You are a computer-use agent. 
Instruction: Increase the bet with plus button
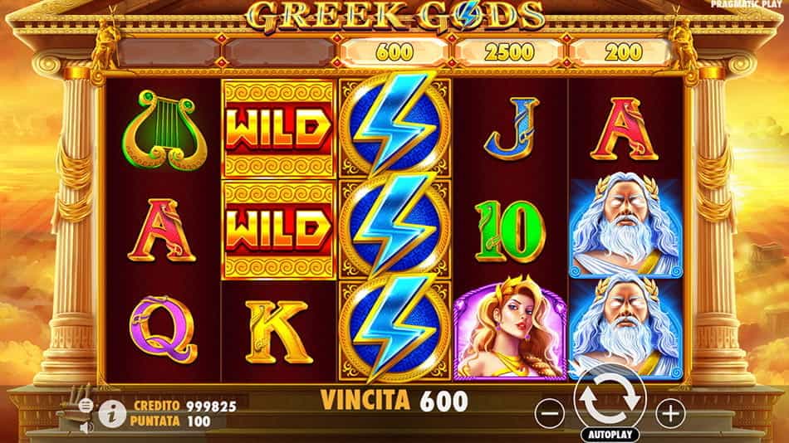670,413
